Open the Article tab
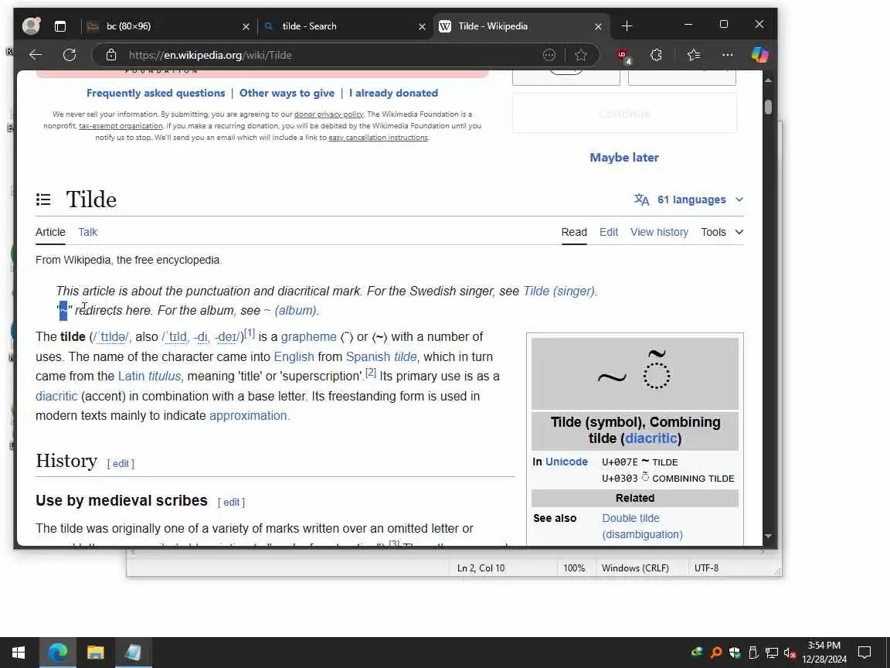Image resolution: width=890 pixels, height=668 pixels. pos(50,232)
